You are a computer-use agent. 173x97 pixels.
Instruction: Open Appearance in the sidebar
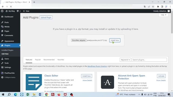coord(9,41)
